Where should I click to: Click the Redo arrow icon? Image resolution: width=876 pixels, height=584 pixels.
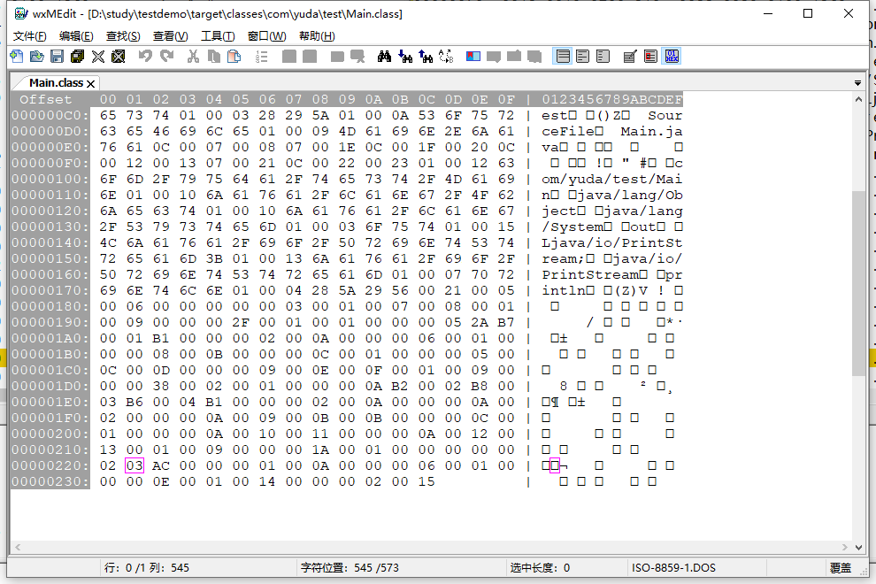pos(166,57)
